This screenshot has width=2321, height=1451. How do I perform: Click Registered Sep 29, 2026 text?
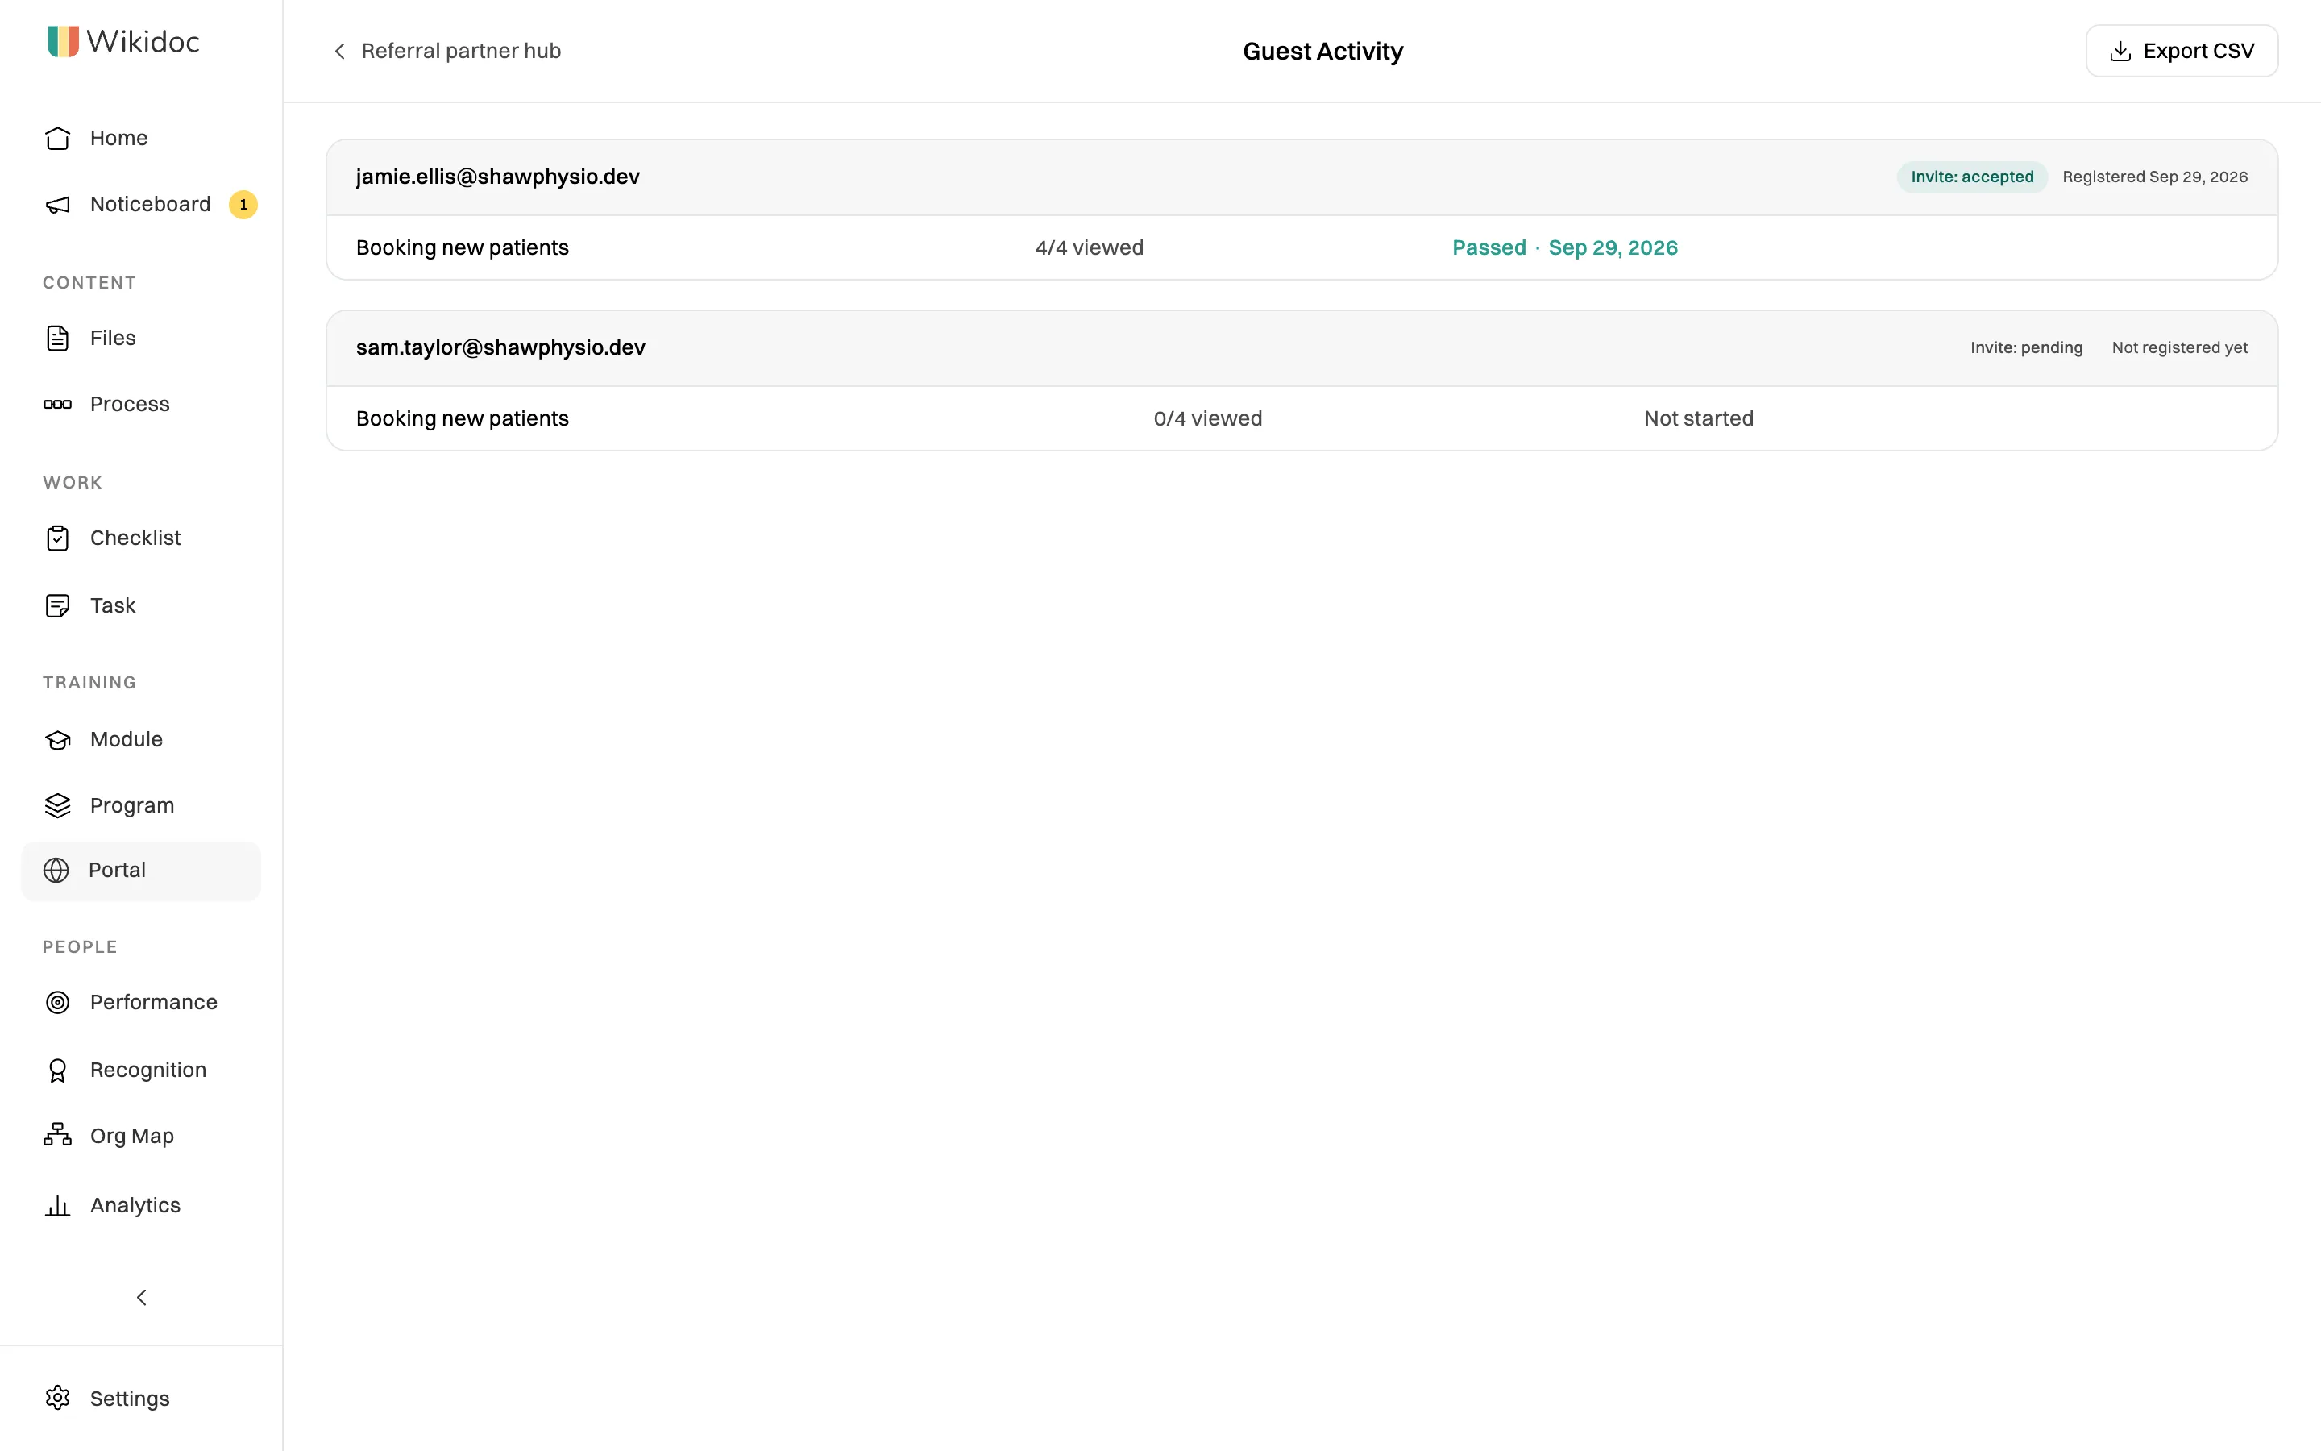(2155, 177)
